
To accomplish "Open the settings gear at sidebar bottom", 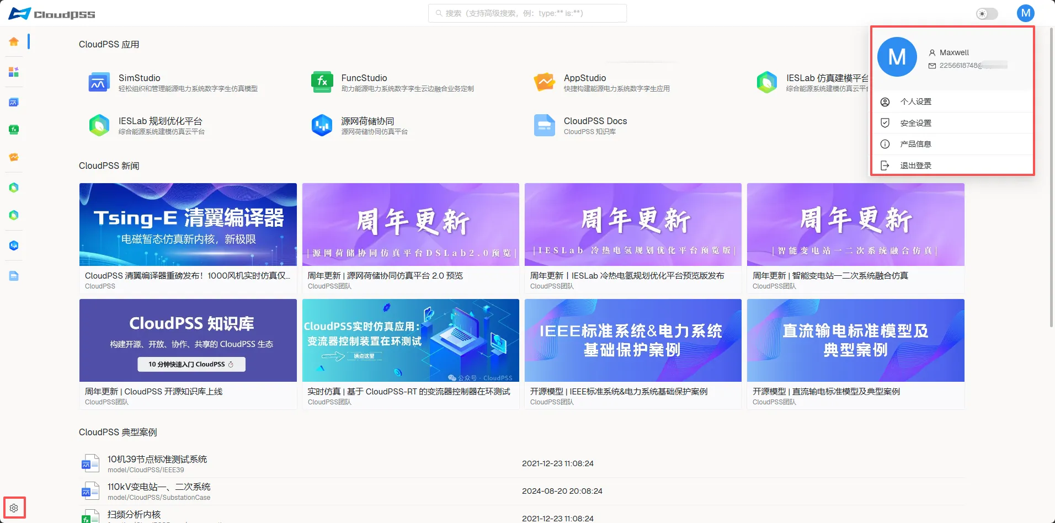I will click(x=14, y=508).
